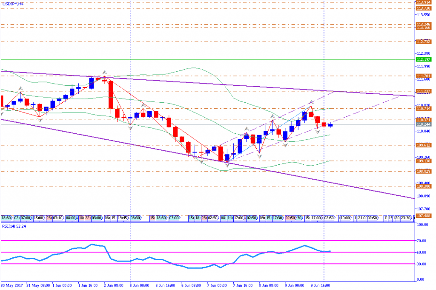Select the 03:10 event marker
The height and width of the screenshot is (290, 436).
coord(57,218)
